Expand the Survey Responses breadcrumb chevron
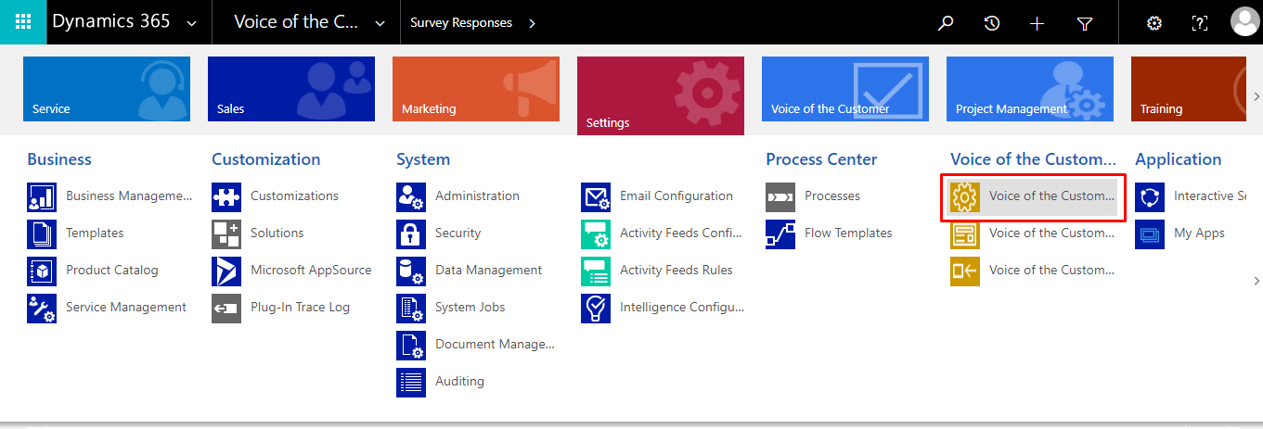The width and height of the screenshot is (1263, 429). [532, 23]
